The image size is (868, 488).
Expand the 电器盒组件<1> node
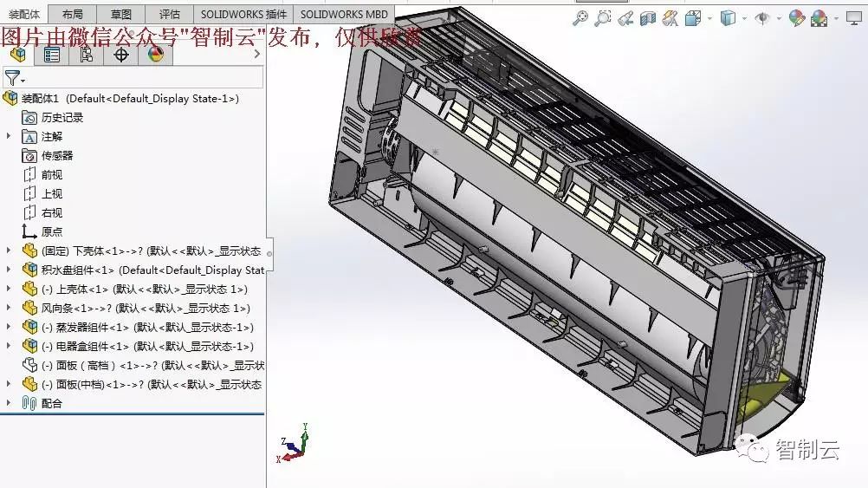tap(9, 346)
